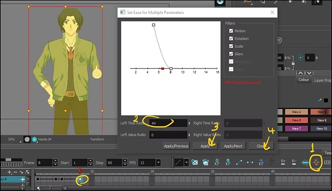Select the New 7 colour swatch
332x191 pixels.
pyautogui.click(x=297, y=128)
